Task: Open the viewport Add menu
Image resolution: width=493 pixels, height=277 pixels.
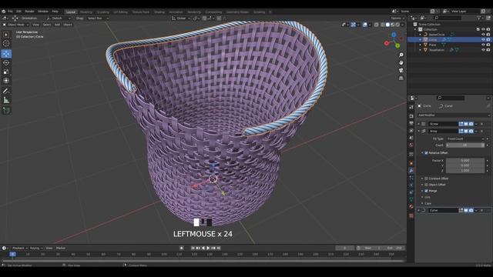Action: (57, 25)
